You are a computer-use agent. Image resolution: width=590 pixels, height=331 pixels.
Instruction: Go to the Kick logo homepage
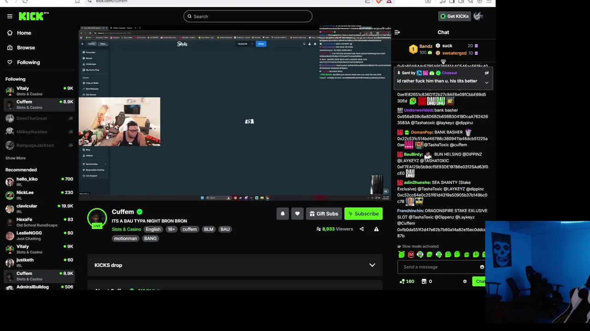point(33,16)
